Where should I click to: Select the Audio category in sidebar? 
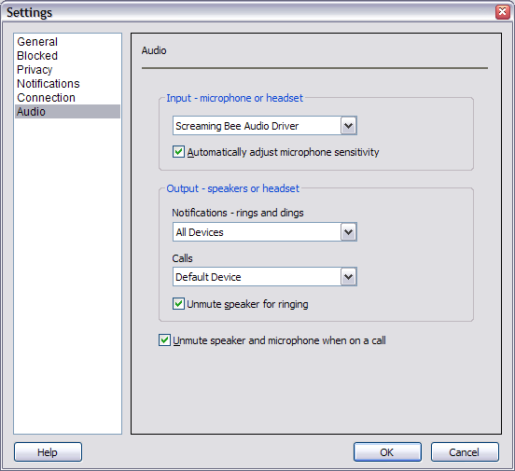pyautogui.click(x=67, y=112)
